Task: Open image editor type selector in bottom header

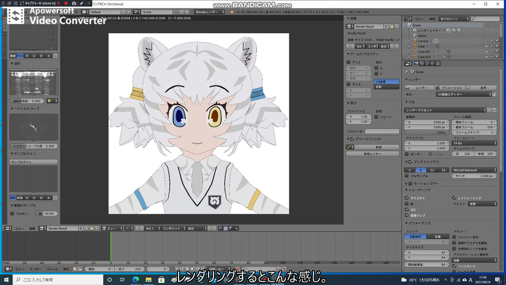Action: click(x=8, y=229)
